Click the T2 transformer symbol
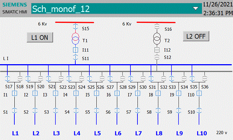The height and width of the screenshot is (140, 233). (157, 38)
